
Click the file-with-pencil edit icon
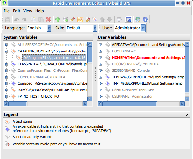point(88,19)
